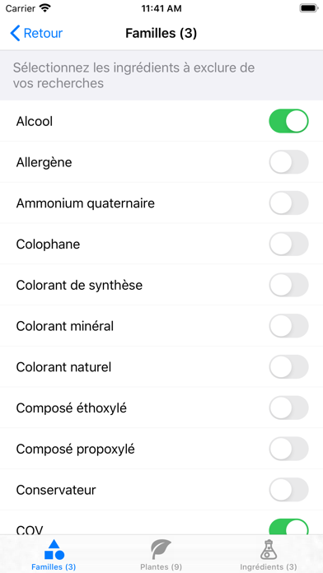Select the Plantes (9) tab label

[x=161, y=566]
